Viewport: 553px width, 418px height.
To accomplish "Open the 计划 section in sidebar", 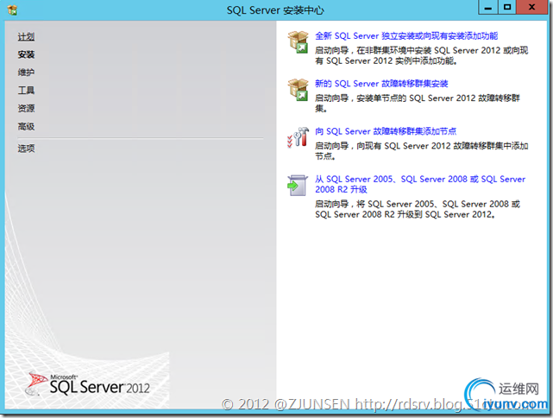I will [x=26, y=37].
